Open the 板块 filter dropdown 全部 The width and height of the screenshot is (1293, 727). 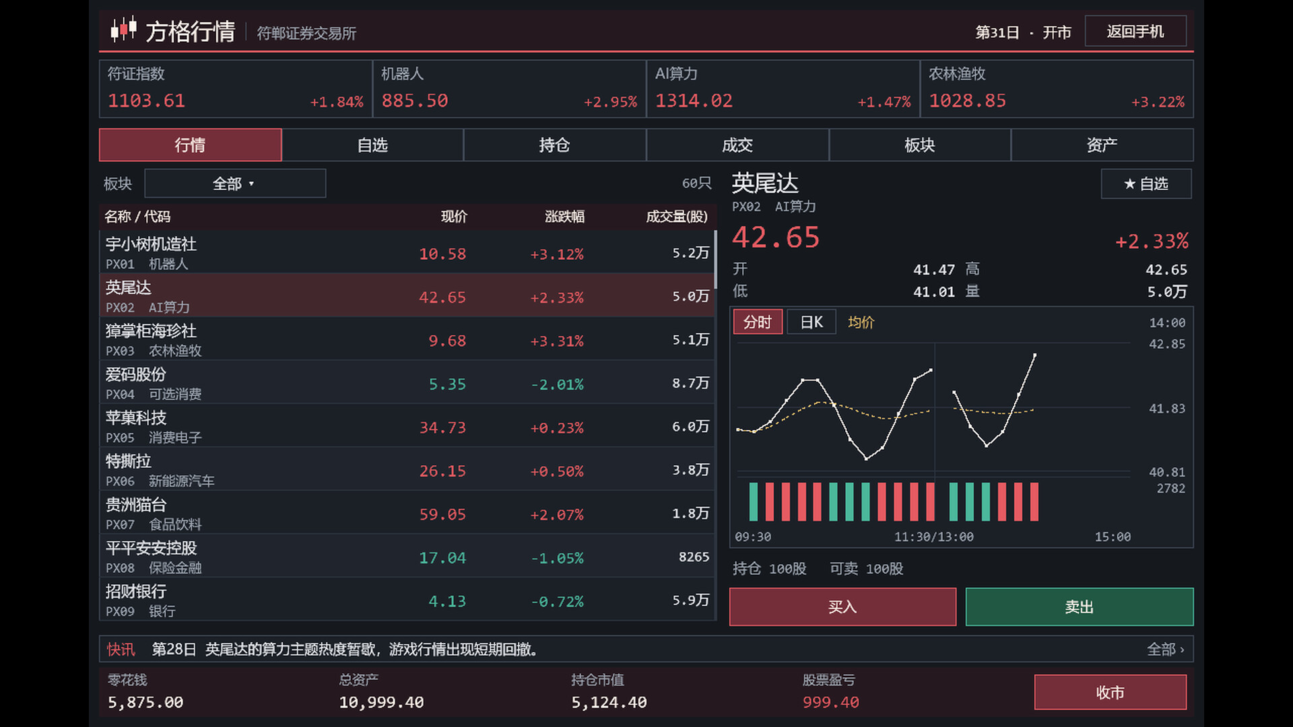click(235, 183)
